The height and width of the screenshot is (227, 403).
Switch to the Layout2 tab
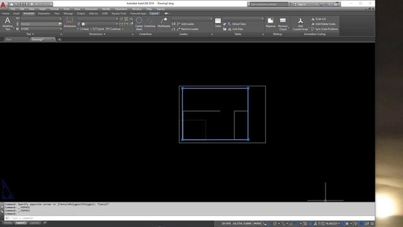click(35, 223)
